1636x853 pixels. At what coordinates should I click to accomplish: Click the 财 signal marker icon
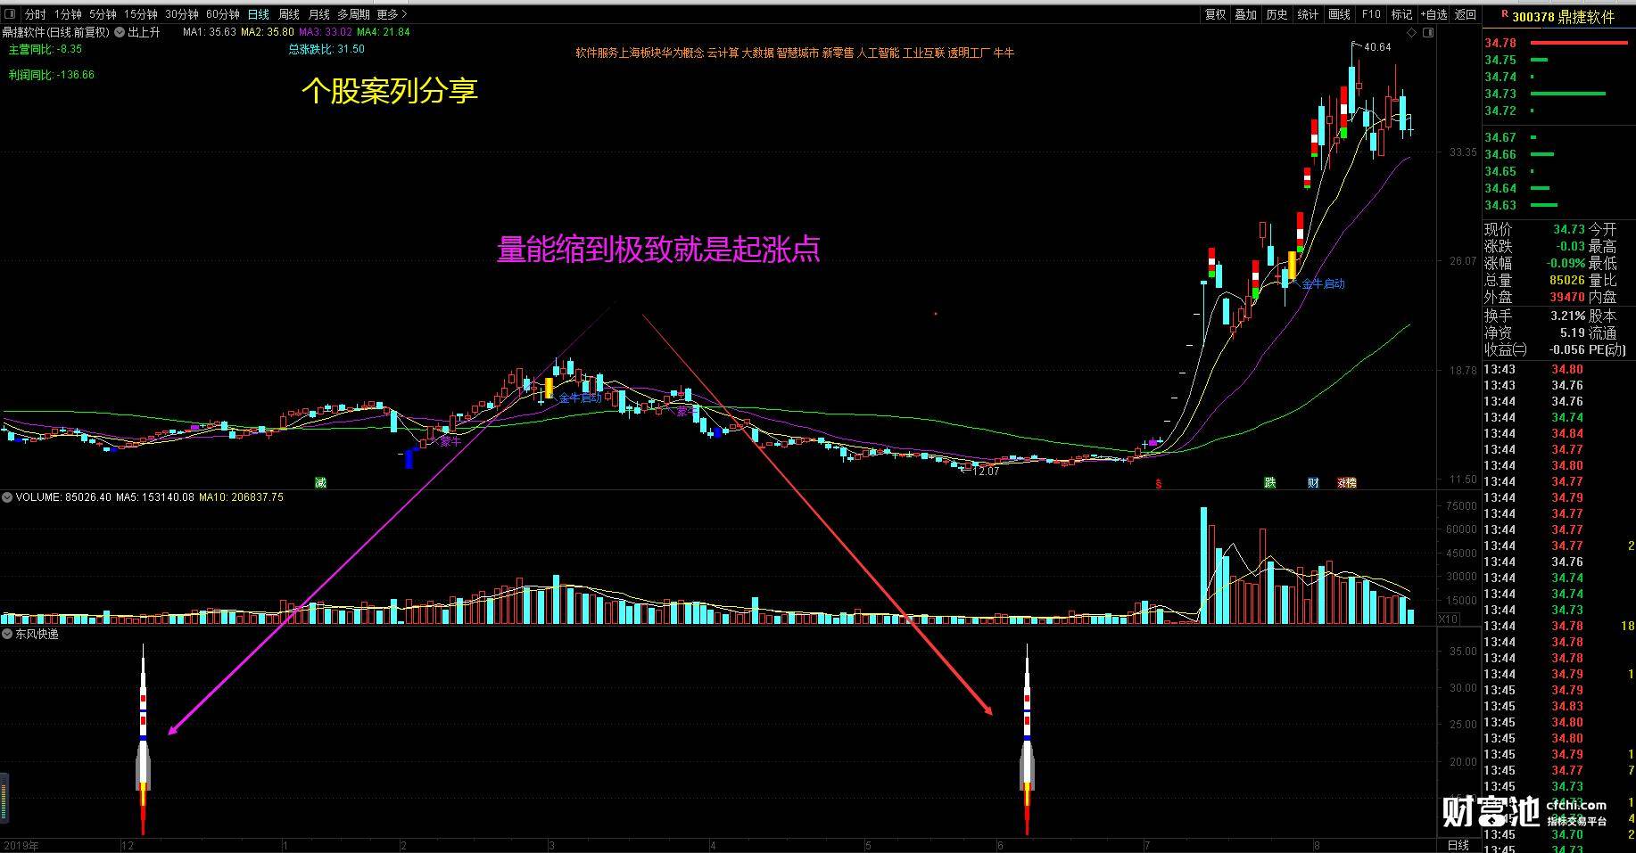coord(1313,482)
